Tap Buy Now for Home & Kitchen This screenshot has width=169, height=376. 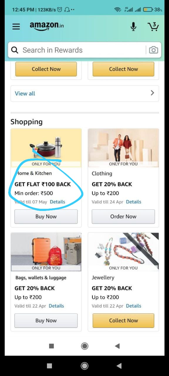pyautogui.click(x=46, y=216)
